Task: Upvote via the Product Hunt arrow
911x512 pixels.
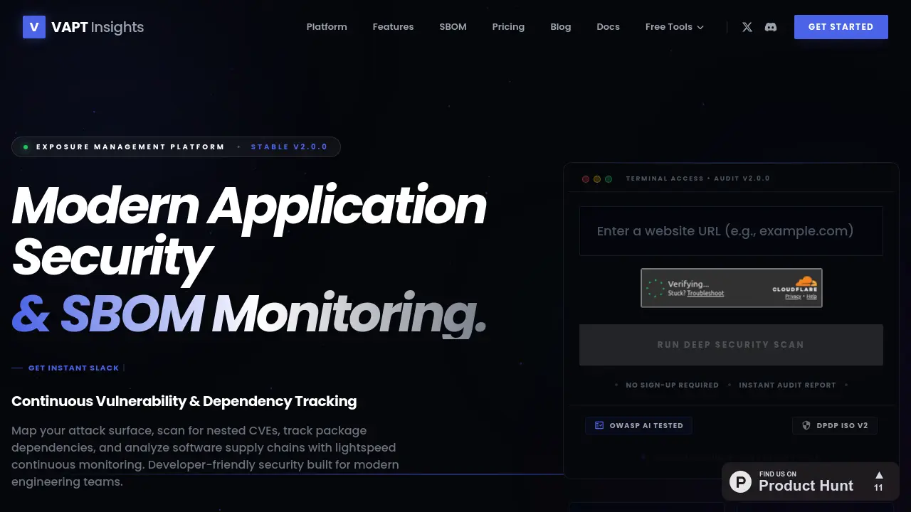Action: [879, 475]
